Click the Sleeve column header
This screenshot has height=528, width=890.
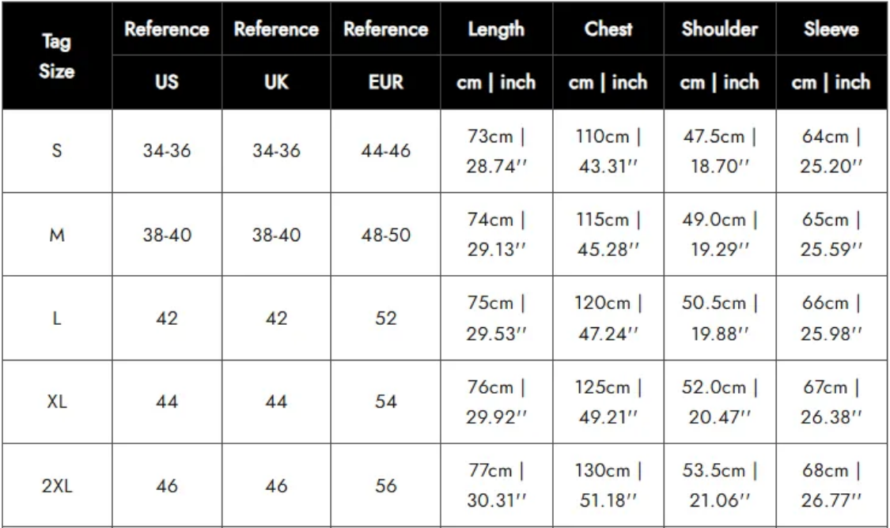point(831,29)
